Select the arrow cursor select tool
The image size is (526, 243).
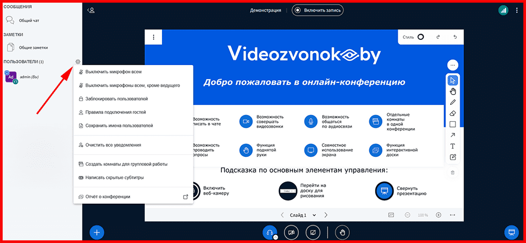(x=452, y=80)
